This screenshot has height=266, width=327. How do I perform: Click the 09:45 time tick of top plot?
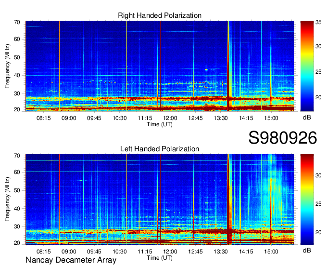(x=94, y=118)
